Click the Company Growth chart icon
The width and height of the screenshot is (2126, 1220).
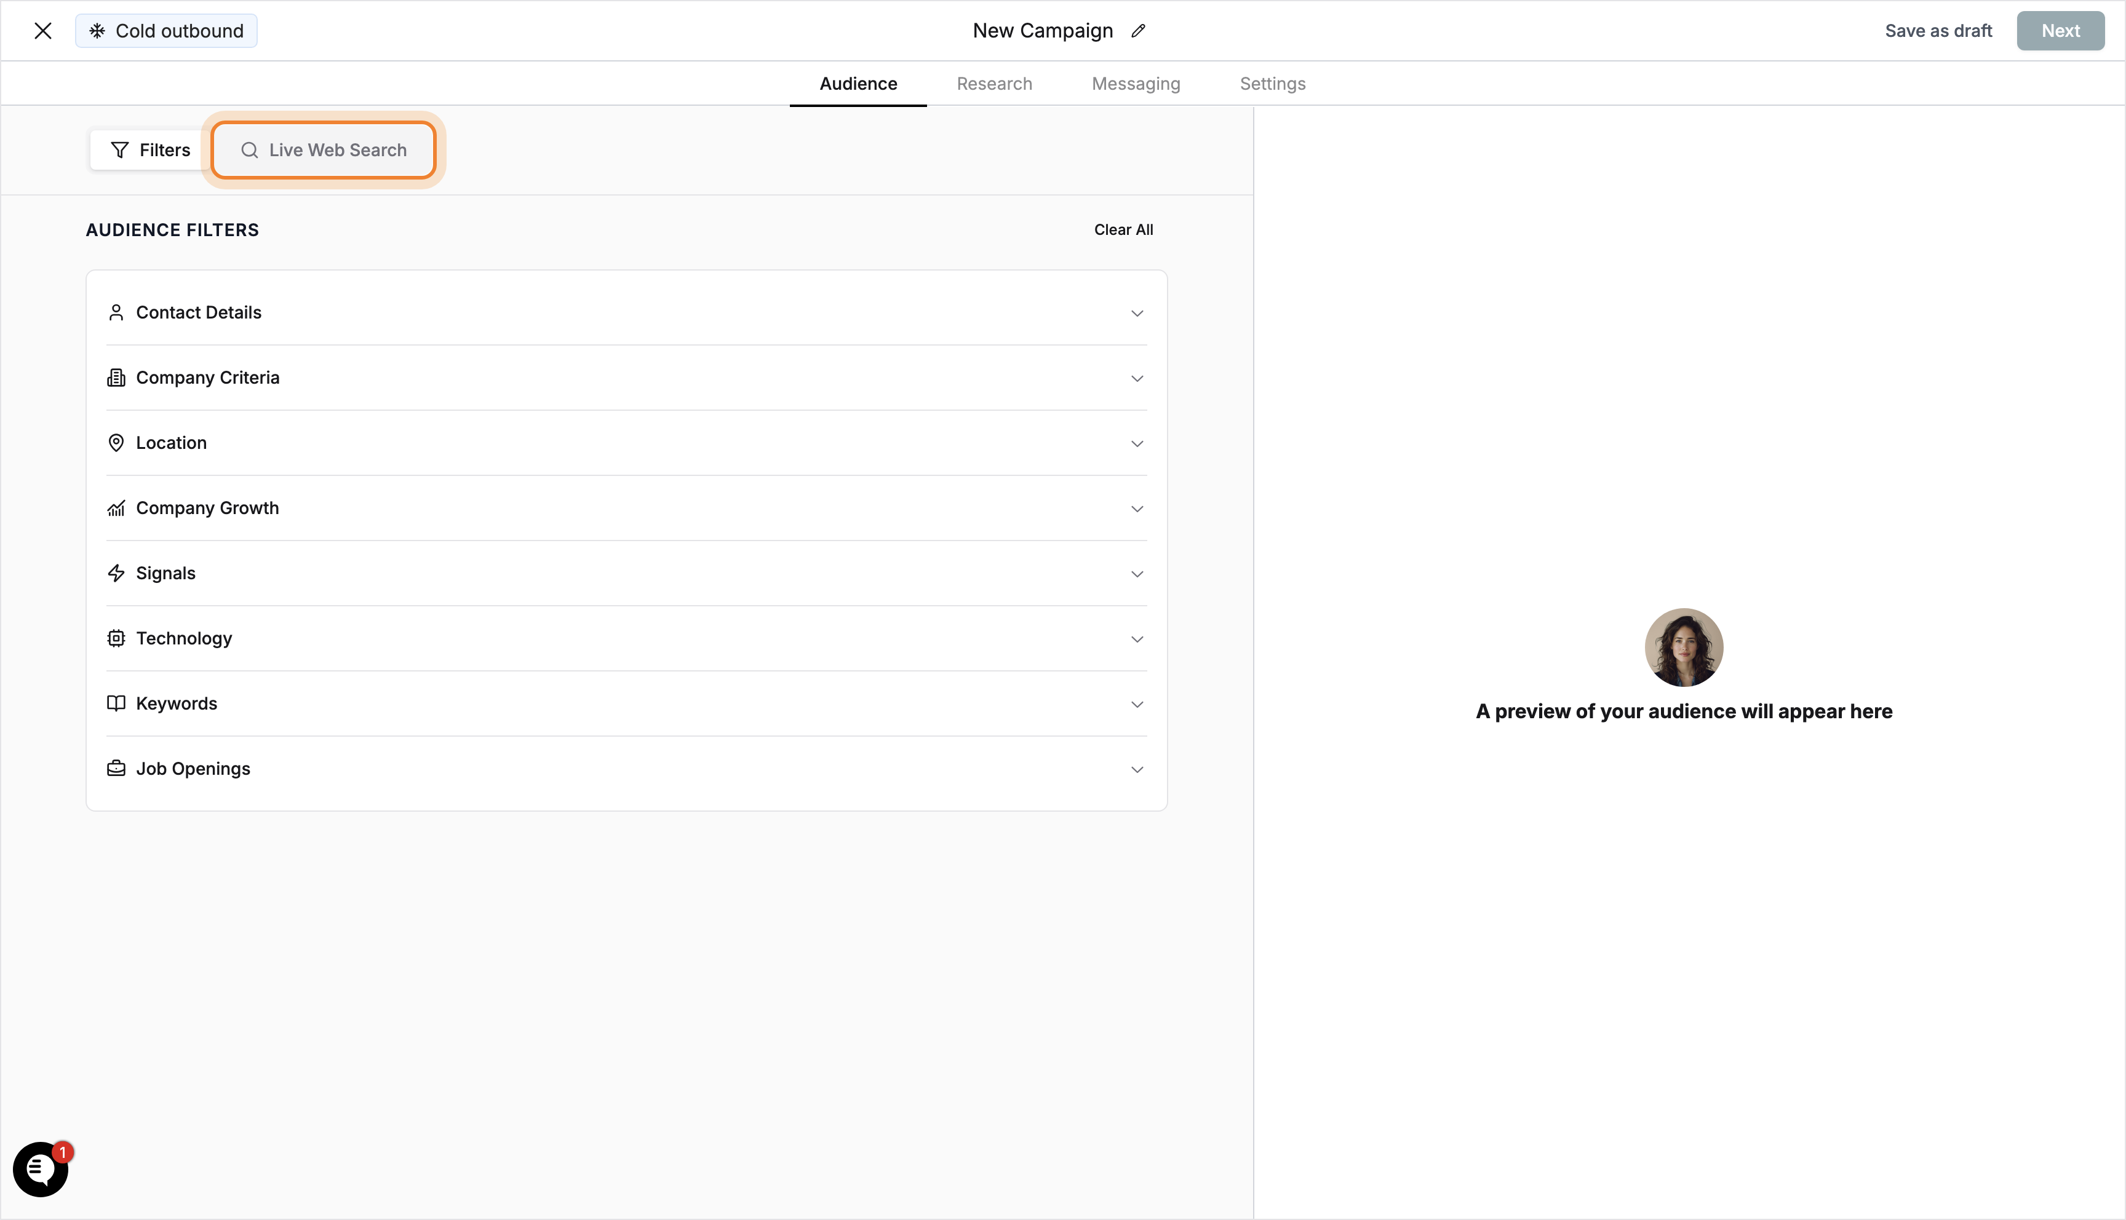(116, 508)
